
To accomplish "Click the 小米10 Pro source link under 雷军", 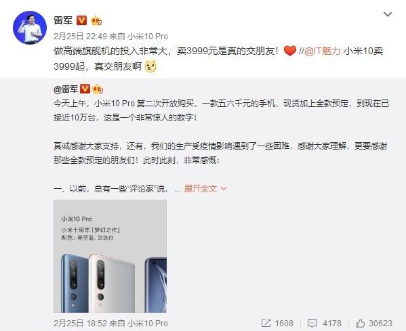I will (148, 36).
